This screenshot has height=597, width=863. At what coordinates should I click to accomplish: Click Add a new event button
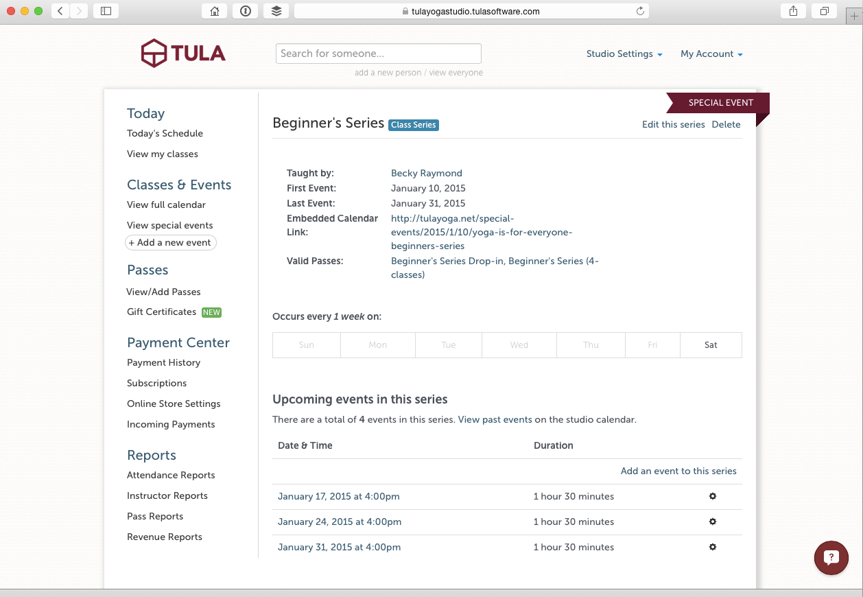click(x=170, y=242)
